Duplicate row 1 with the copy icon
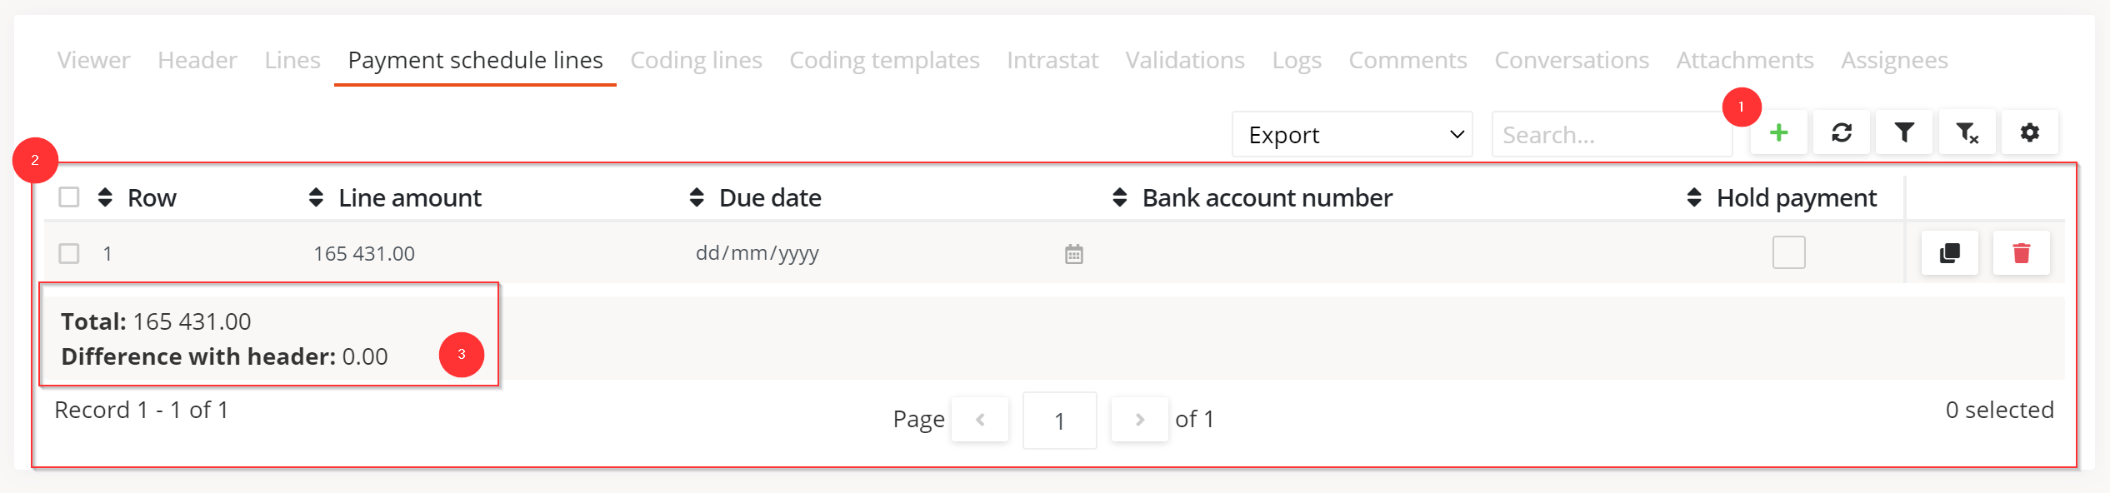 click(1949, 253)
